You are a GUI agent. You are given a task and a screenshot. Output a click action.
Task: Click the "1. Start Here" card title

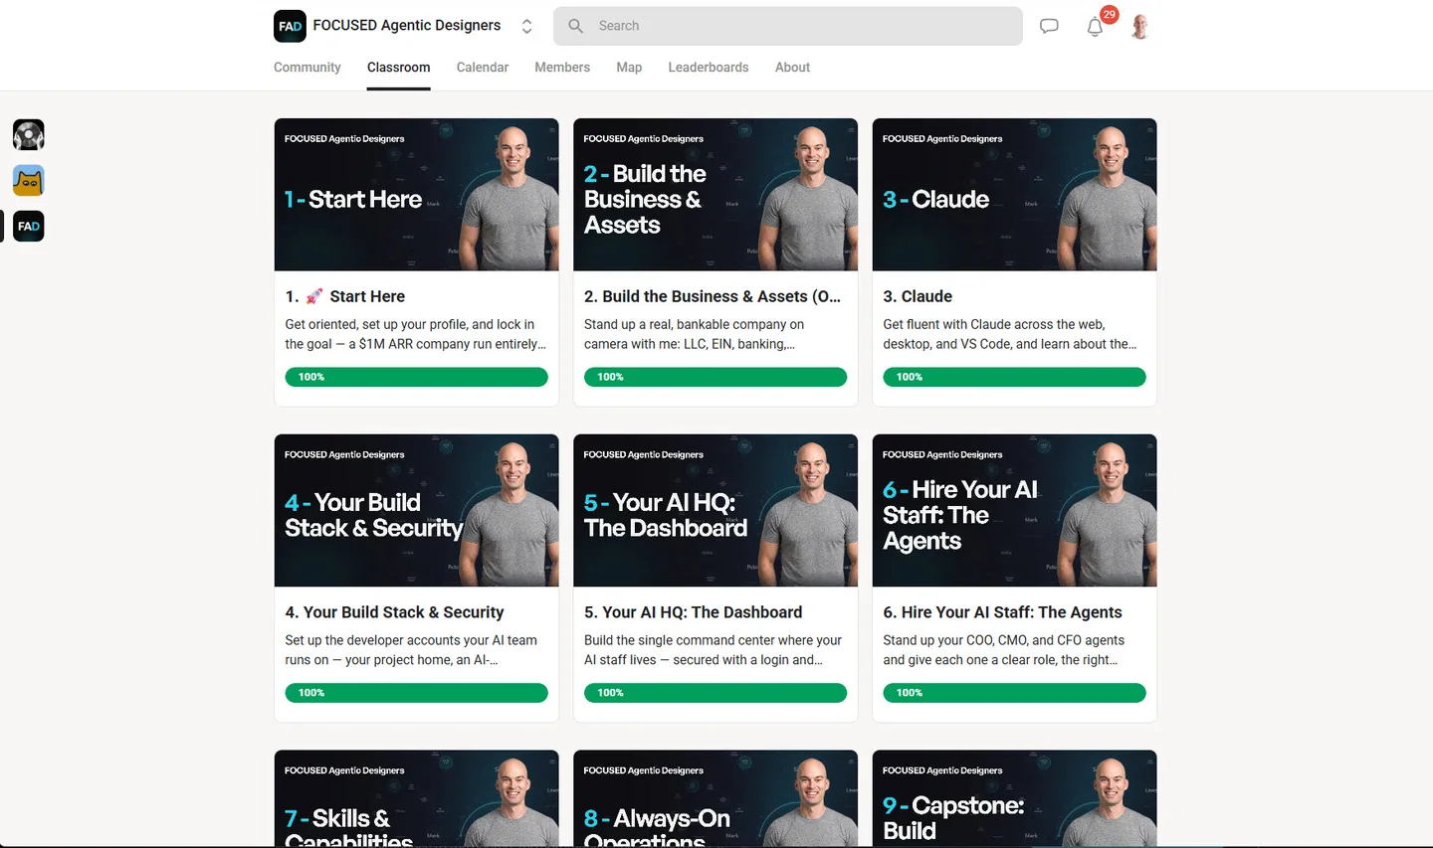pyautogui.click(x=345, y=296)
